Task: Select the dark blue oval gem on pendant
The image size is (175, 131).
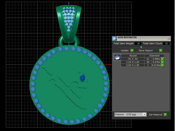Action: (x=82, y=78)
